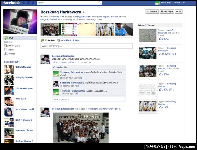197x150 pixels.
Task: Click Comment under the status post
Action: (63, 62)
